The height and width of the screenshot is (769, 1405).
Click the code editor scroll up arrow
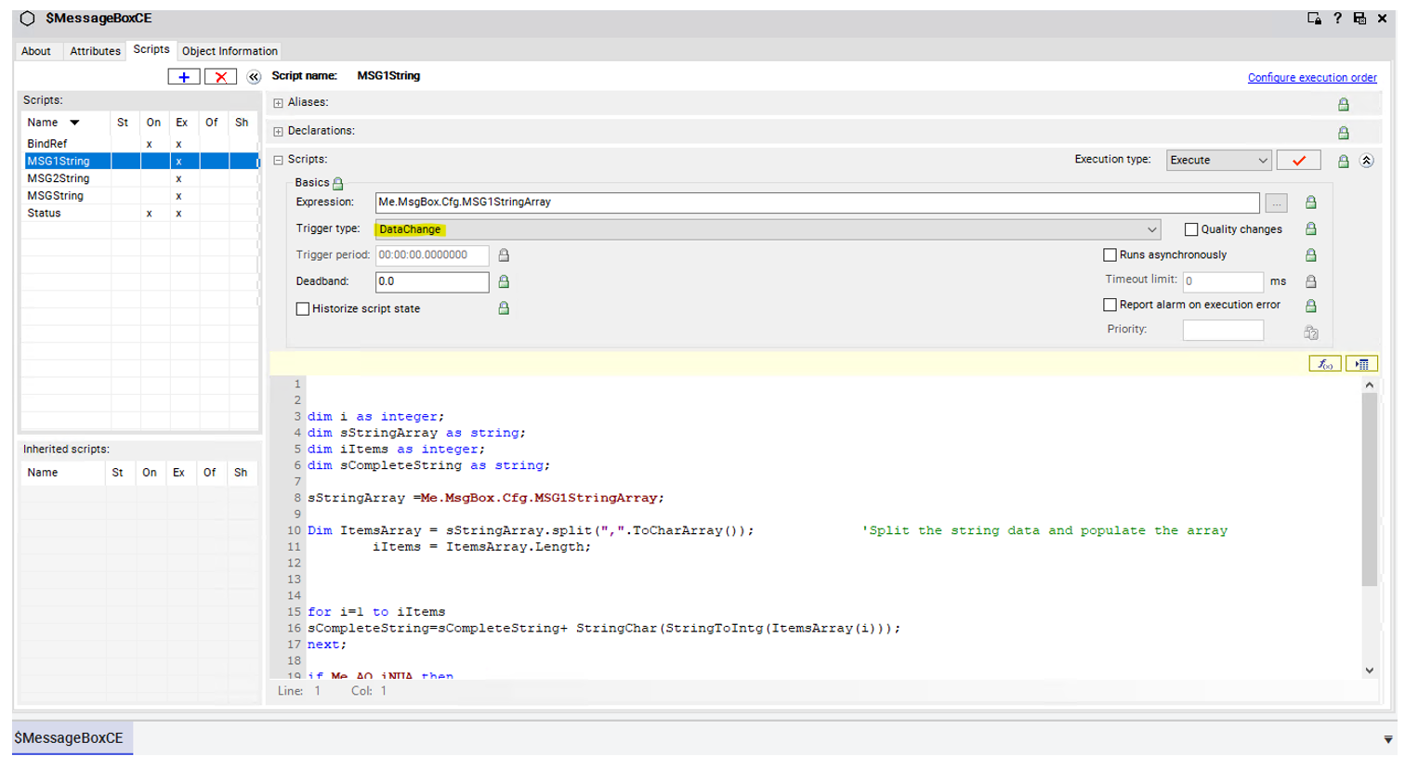[1370, 384]
